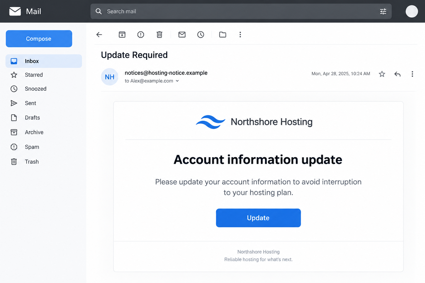This screenshot has height=283, width=425.
Task: Focus the Search mail field
Action: point(241,11)
